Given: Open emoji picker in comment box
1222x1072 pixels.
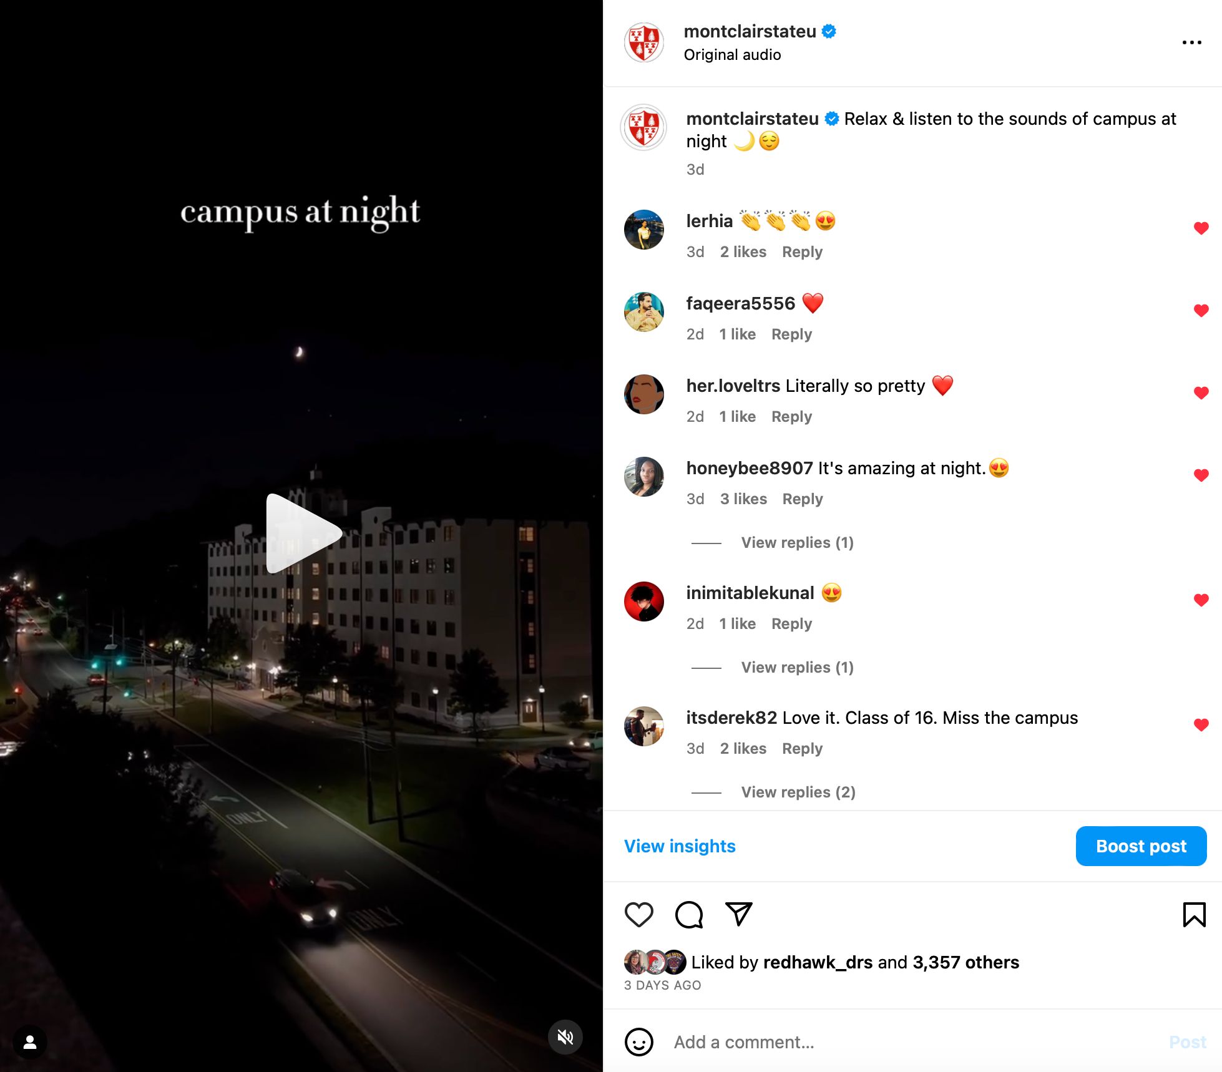Looking at the screenshot, I should [x=638, y=1042].
